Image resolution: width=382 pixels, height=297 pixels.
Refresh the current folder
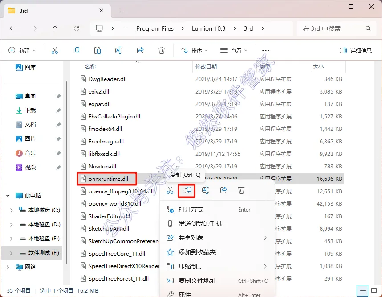(77, 28)
